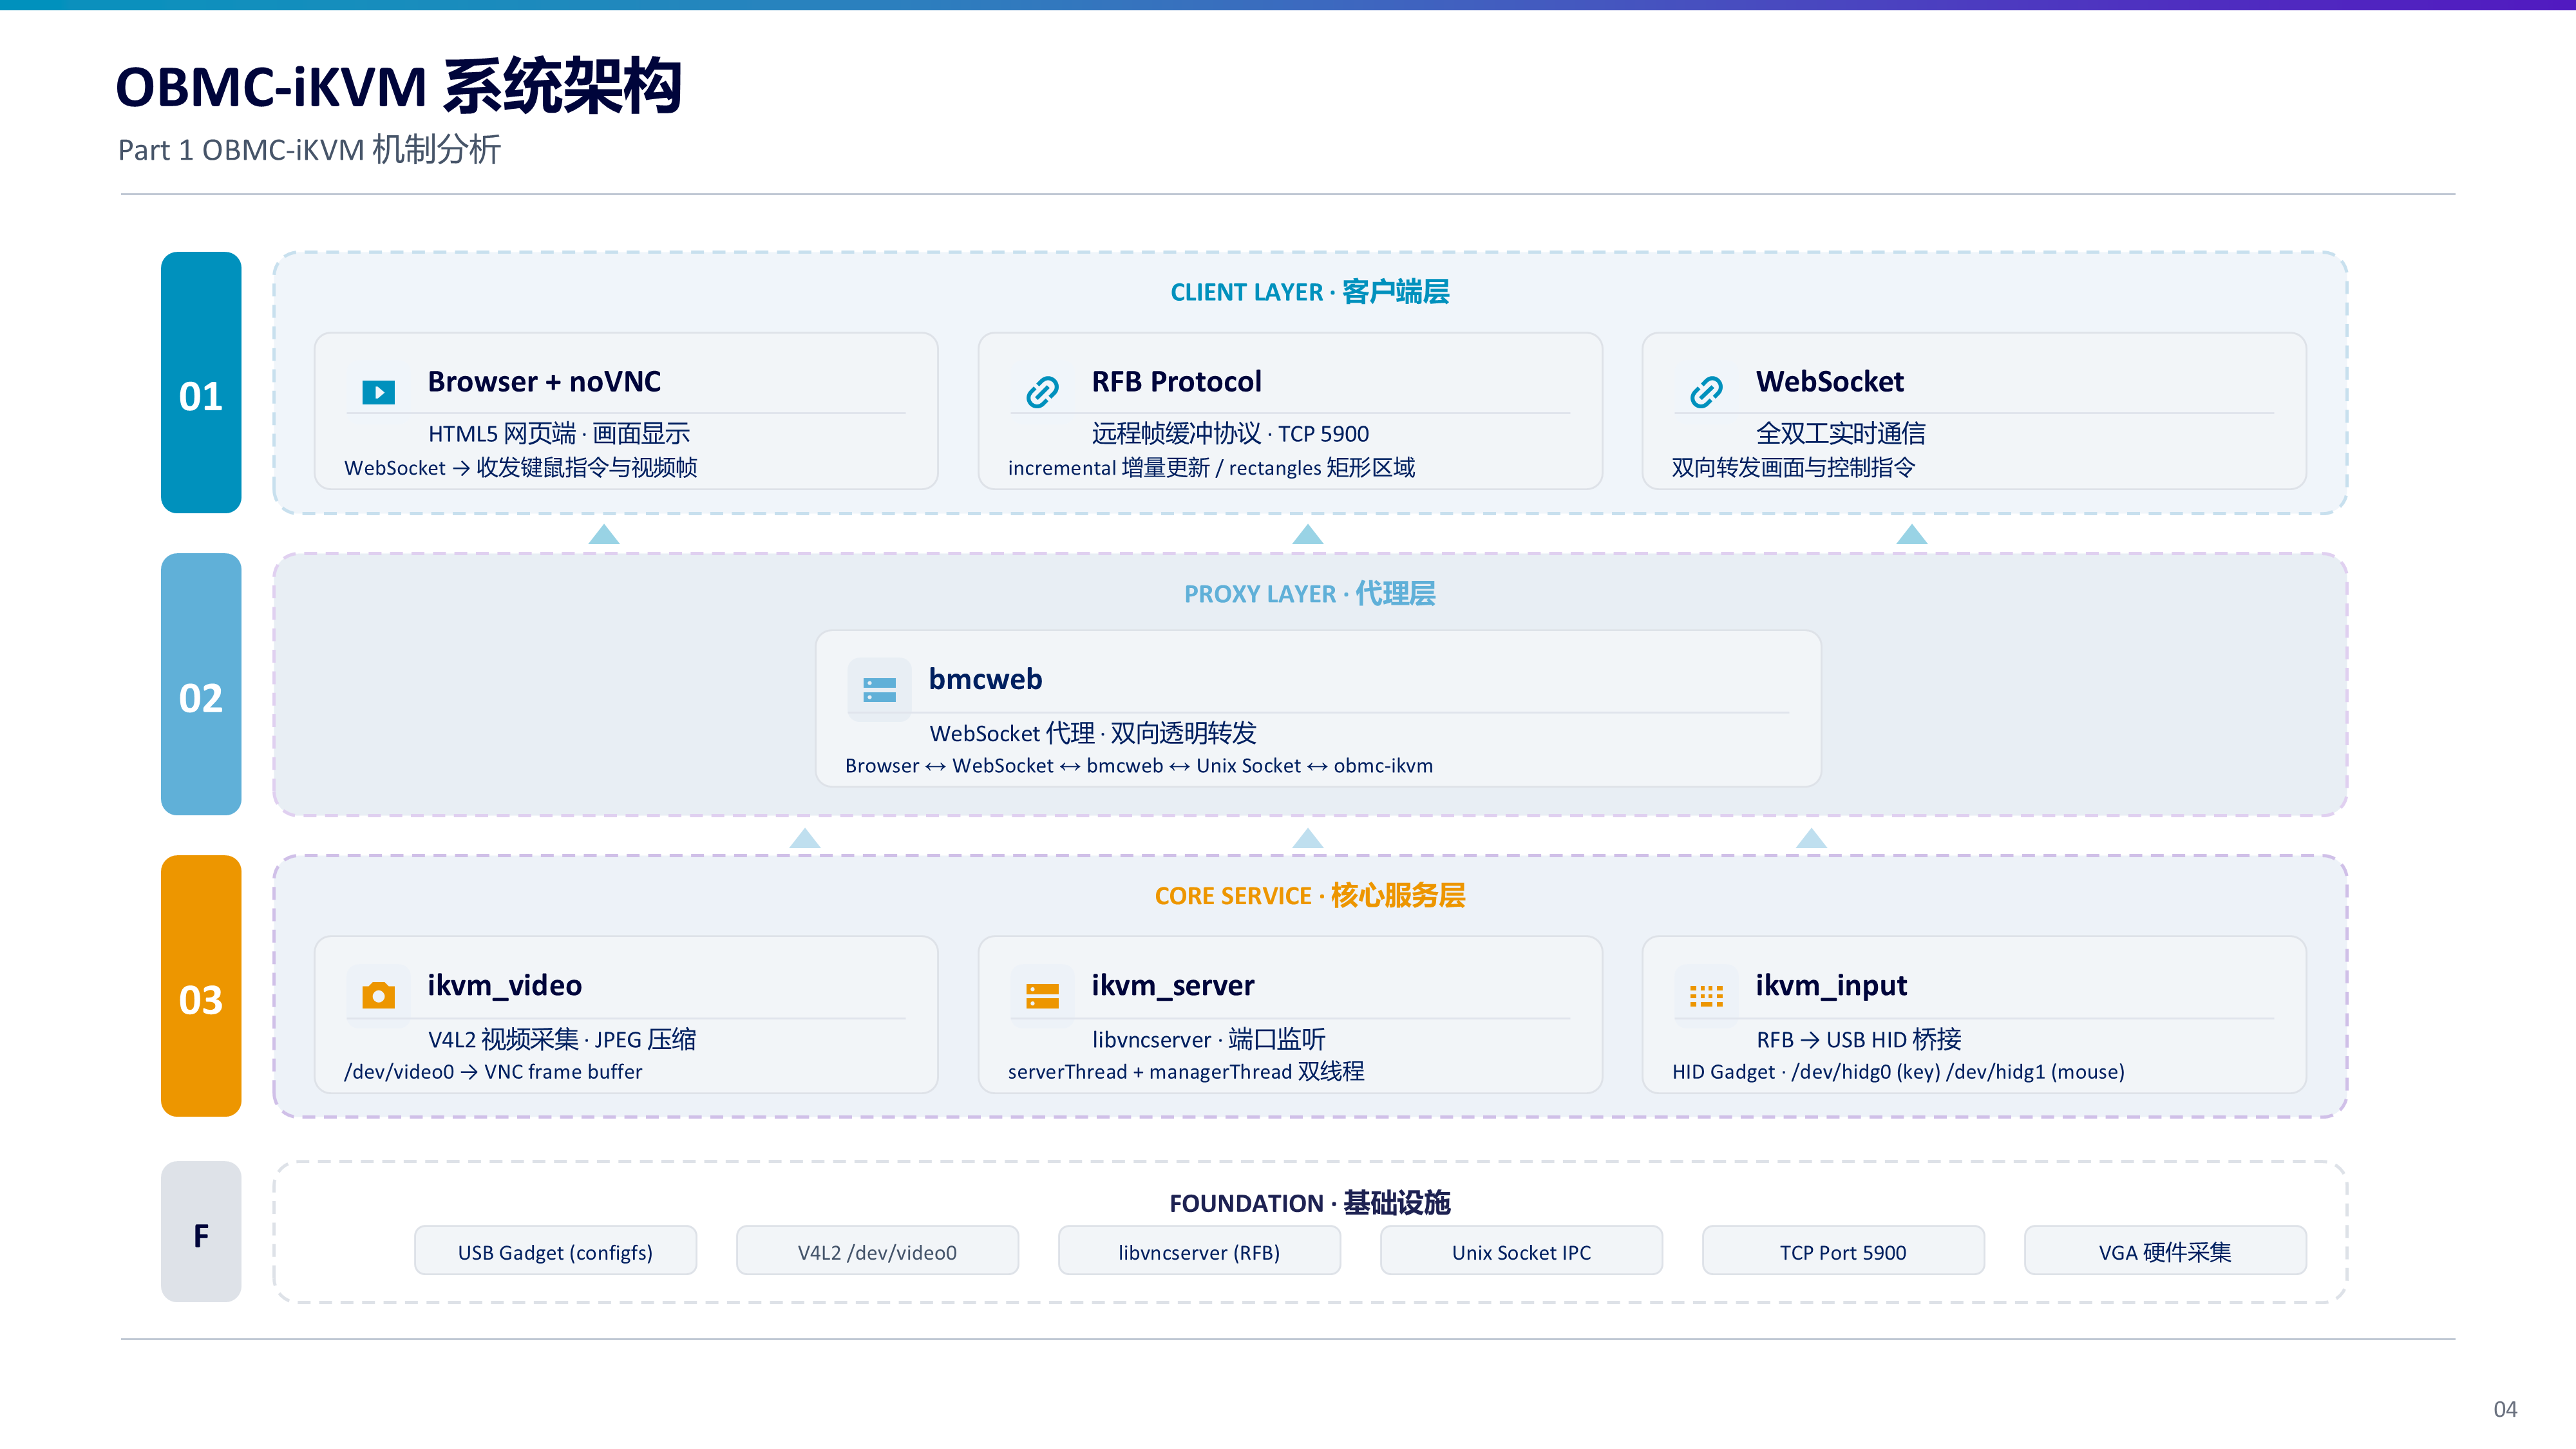The image size is (2576, 1449).
Task: Click the keyboard grid icon for ikvm_input
Action: point(1706,995)
